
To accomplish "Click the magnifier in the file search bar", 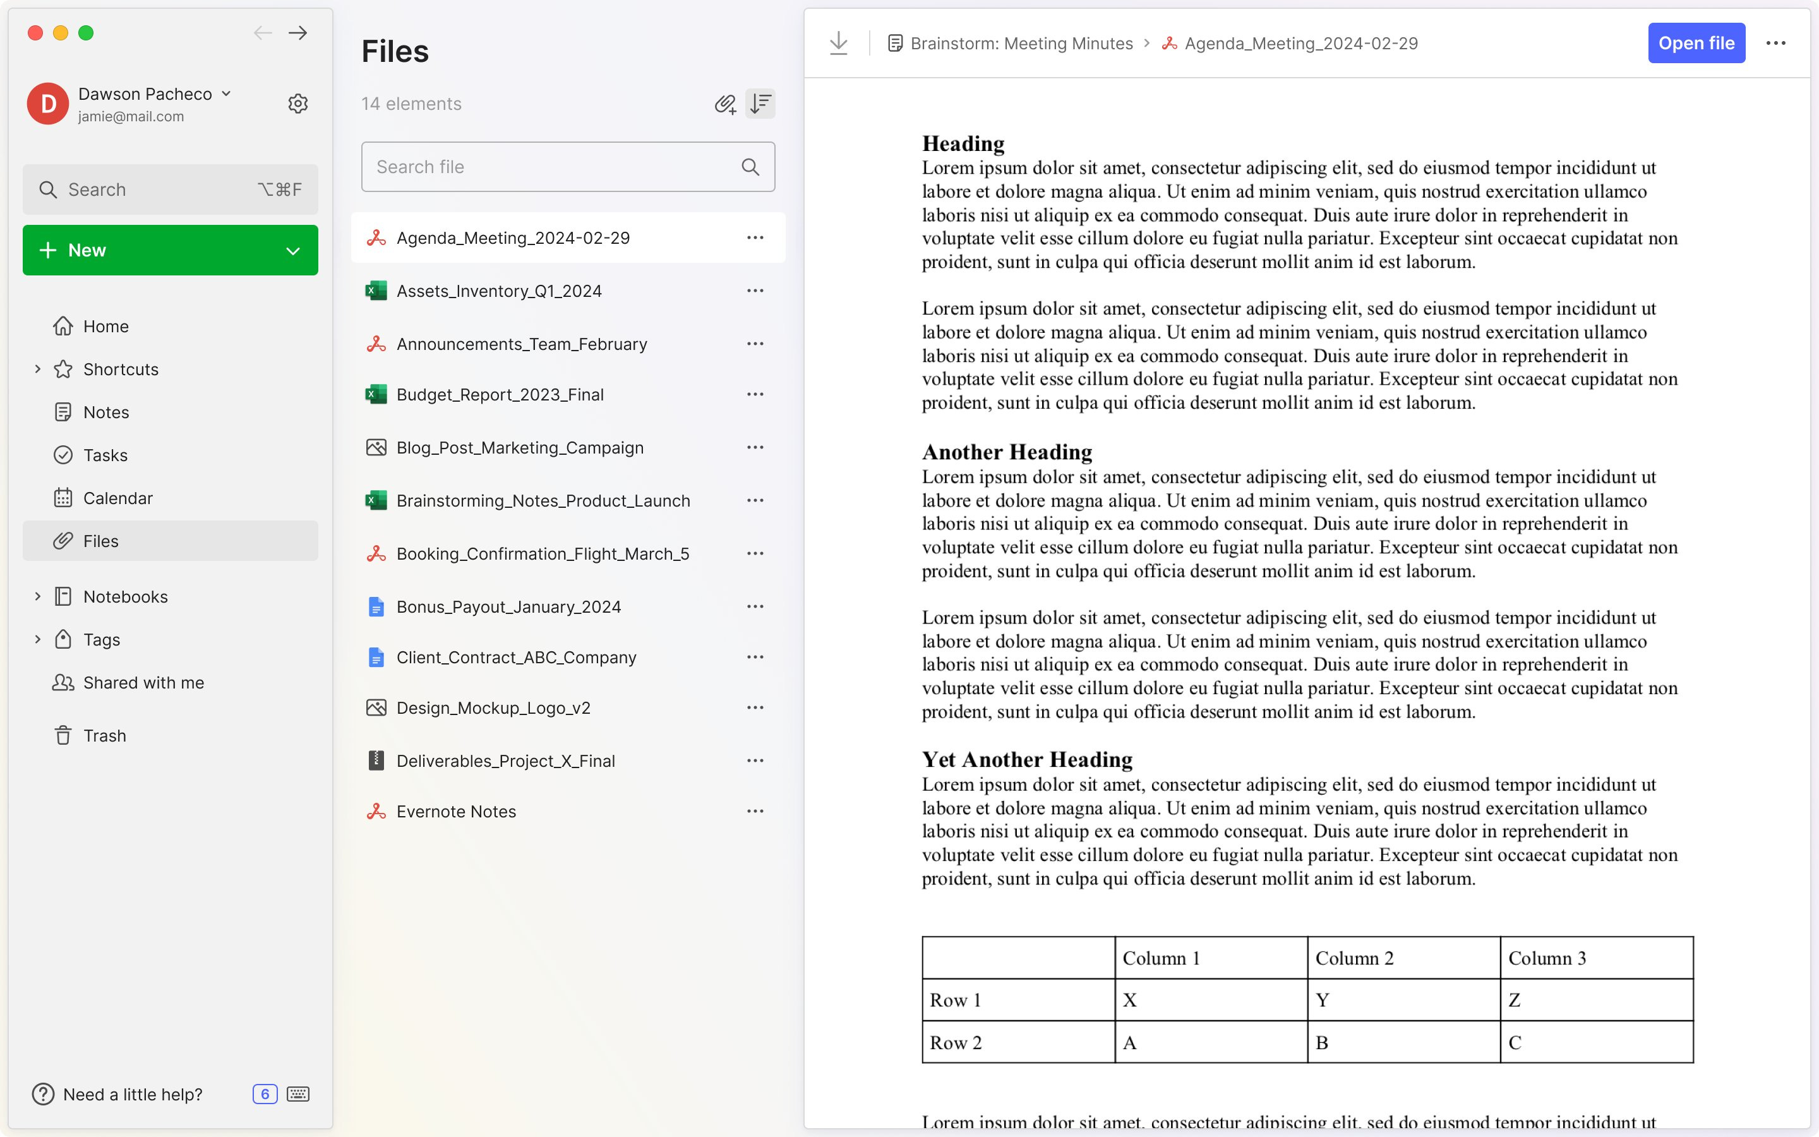I will 750,166.
